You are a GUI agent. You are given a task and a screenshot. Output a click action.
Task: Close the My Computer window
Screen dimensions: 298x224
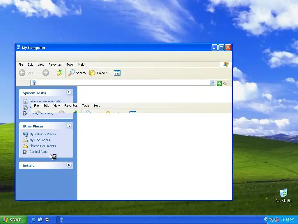point(228,48)
